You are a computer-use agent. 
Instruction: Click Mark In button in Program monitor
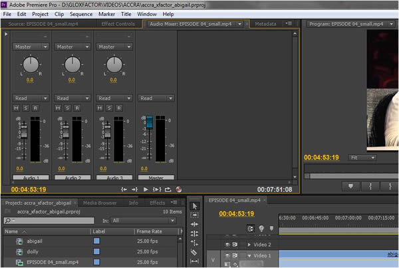pos(370,186)
